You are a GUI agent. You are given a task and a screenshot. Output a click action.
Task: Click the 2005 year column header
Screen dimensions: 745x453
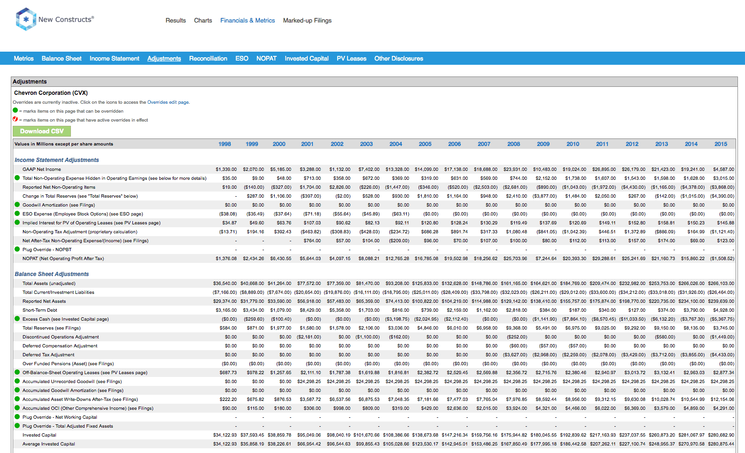coord(425,144)
